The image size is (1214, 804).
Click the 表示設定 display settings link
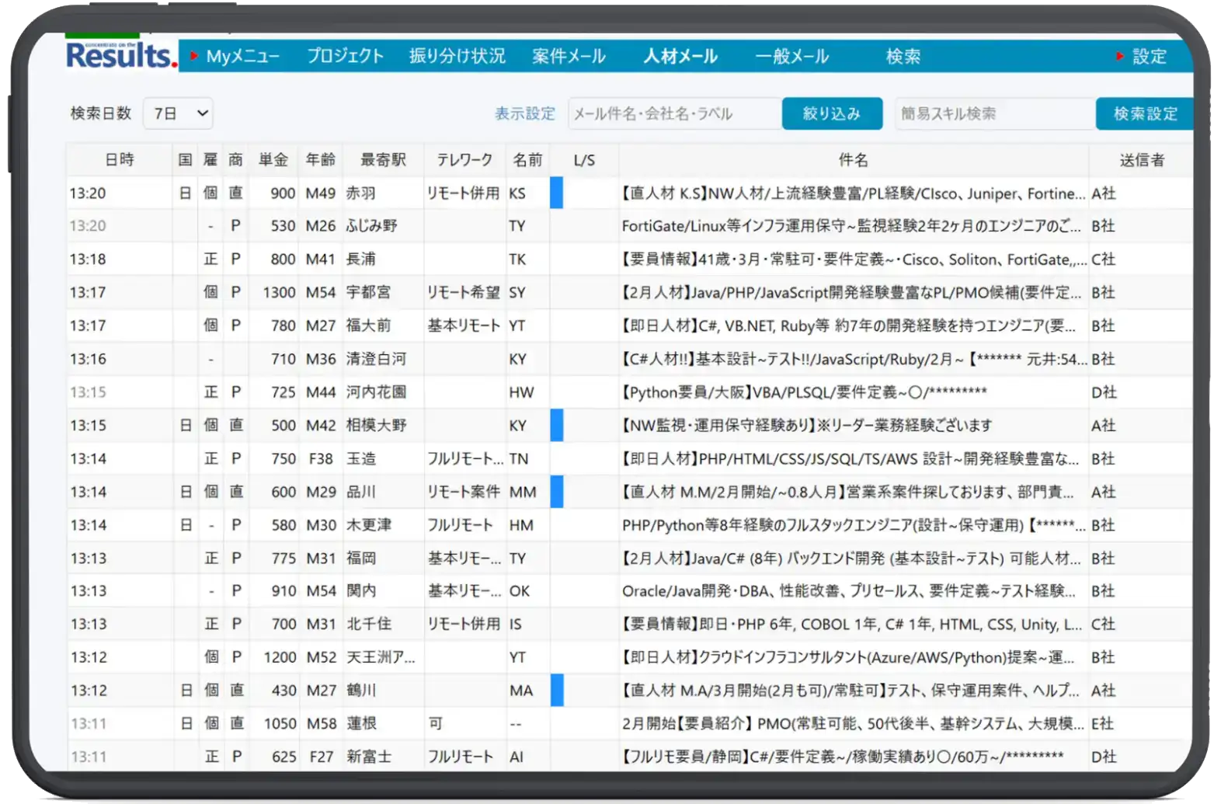[524, 113]
